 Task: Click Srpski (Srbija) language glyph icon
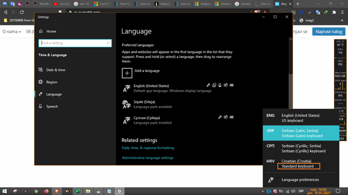[x=127, y=105]
